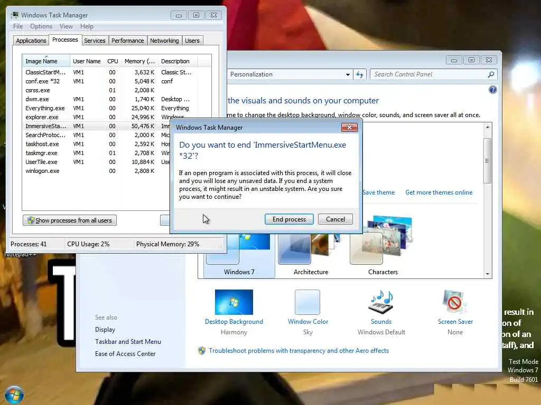Switch to the Performance tab
The height and width of the screenshot is (405, 541).
[x=127, y=41]
